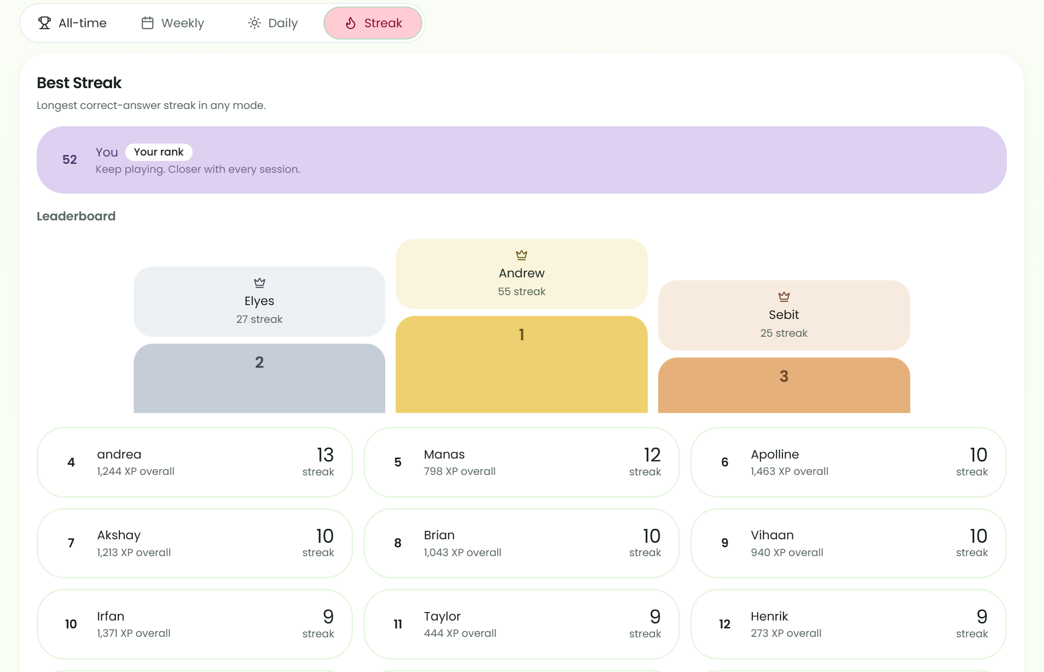This screenshot has width=1044, height=672.
Task: Open Manas's rank 5 leaderboard row
Action: [522, 462]
